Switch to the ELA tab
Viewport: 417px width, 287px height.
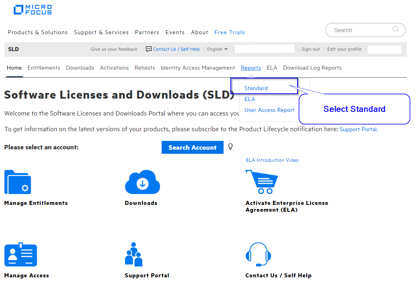[272, 68]
